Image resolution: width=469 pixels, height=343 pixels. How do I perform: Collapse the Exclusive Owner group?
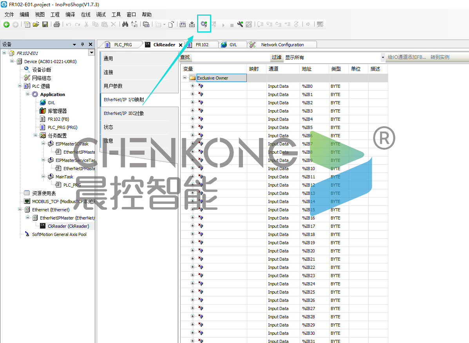tap(185, 78)
